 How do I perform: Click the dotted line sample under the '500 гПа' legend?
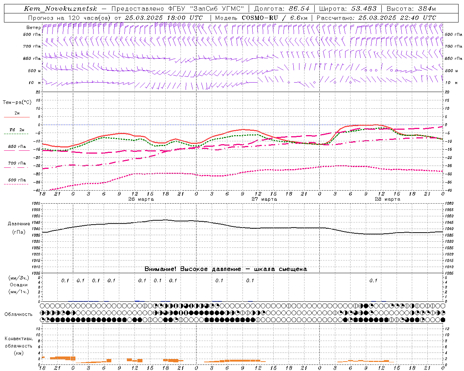[x=16, y=184]
